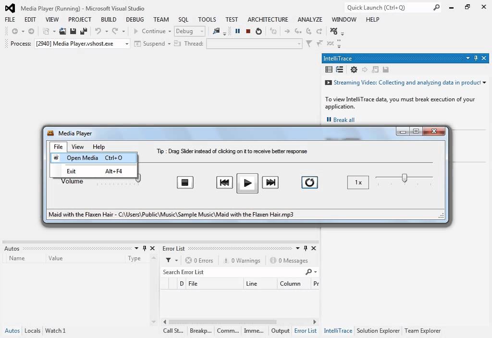
Task: Navigate backward with the circled left arrow icon
Action: 15,31
